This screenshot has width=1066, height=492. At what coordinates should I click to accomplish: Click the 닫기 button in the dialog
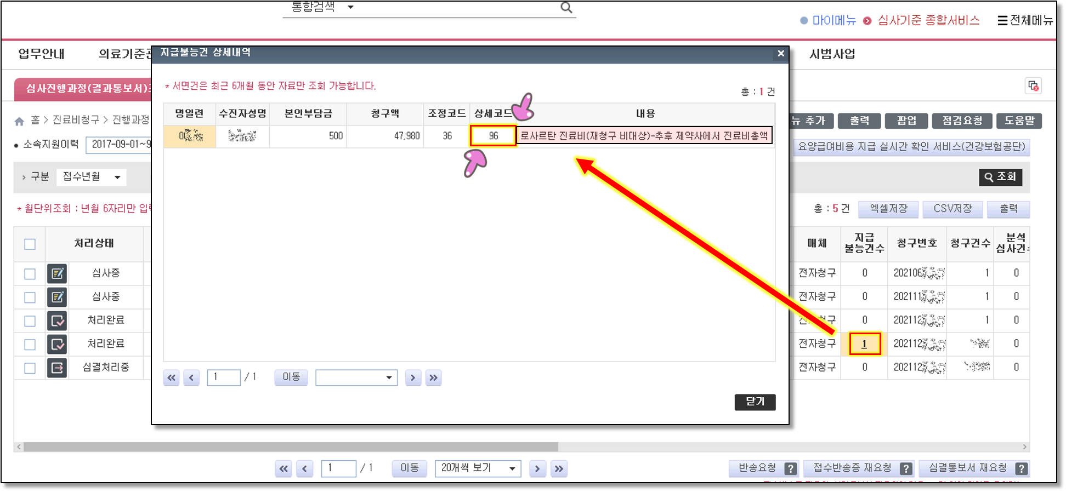[755, 402]
